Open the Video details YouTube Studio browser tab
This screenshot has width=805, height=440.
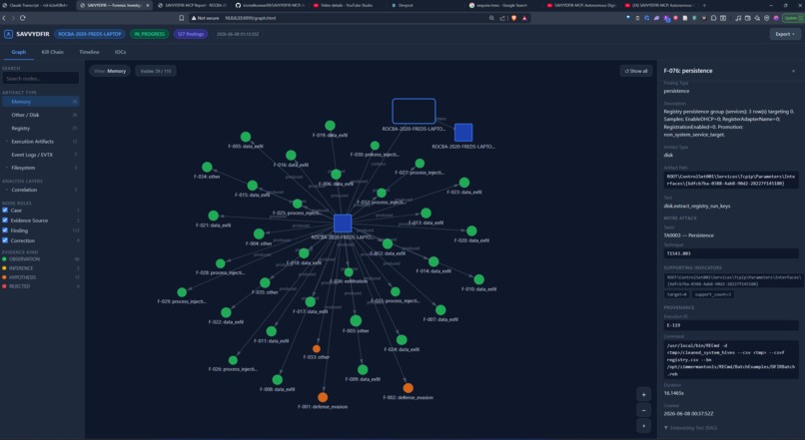(x=344, y=5)
